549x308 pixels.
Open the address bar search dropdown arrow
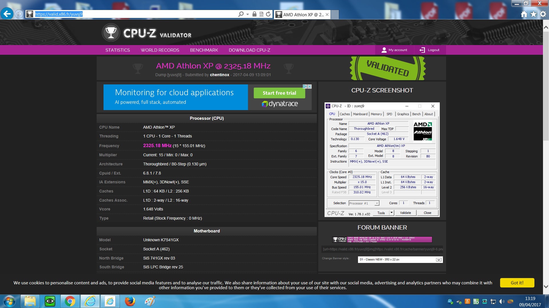(248, 14)
